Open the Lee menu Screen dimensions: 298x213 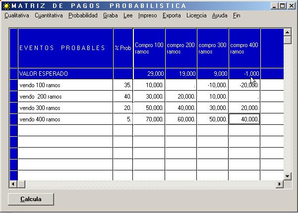[x=128, y=15]
